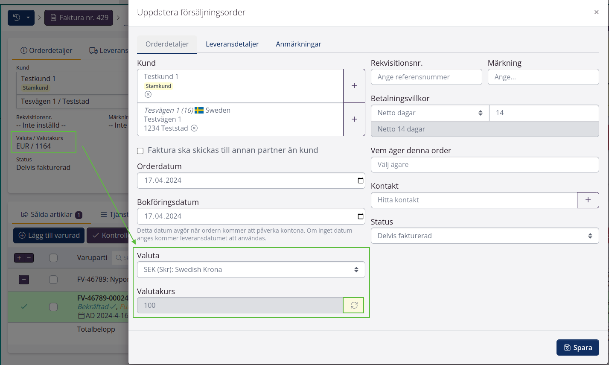Switch to Leveransdetaljer tab
The width and height of the screenshot is (609, 365).
[232, 44]
